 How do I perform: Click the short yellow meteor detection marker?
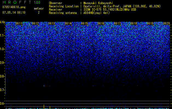pos(50,108)
